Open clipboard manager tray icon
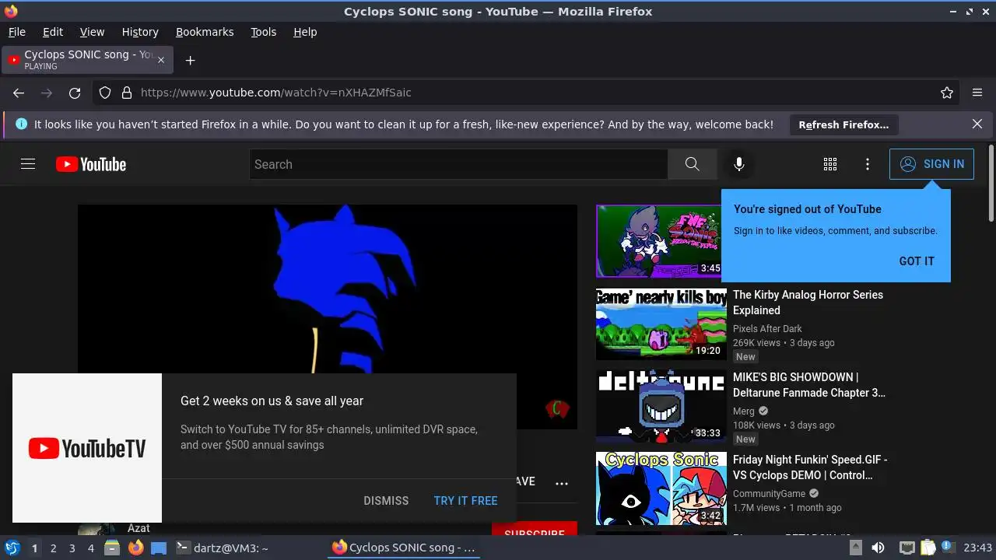 pyautogui.click(x=928, y=548)
